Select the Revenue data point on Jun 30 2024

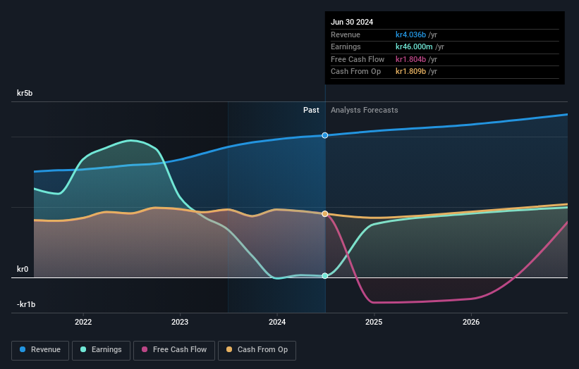pos(325,135)
